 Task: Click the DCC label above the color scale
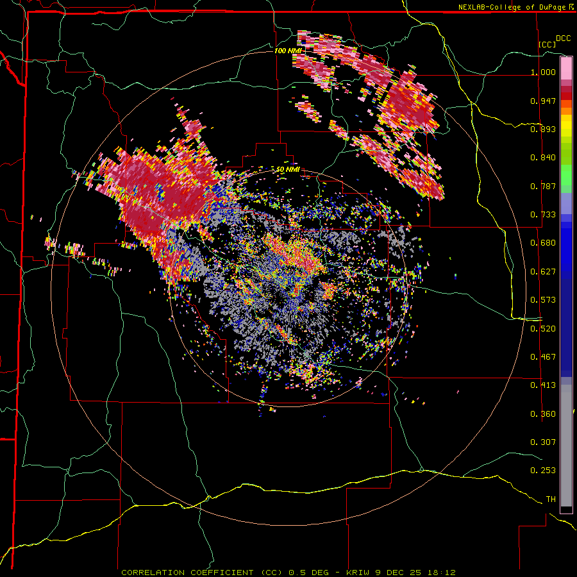pos(563,38)
